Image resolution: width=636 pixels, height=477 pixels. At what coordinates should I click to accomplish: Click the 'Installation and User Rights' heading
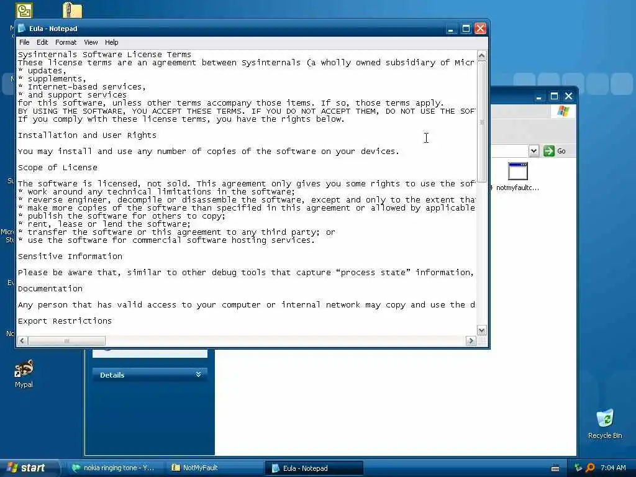click(87, 135)
